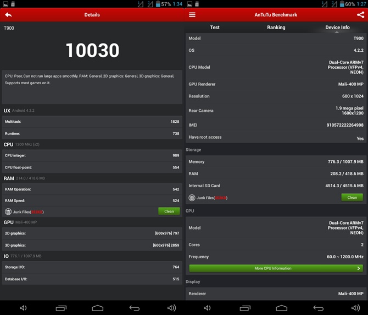
Task: Tap the Database I/O score row
Action: (92, 279)
